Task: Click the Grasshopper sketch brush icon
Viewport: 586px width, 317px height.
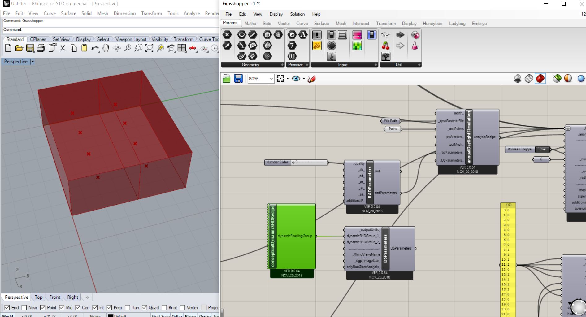Action: 312,79
